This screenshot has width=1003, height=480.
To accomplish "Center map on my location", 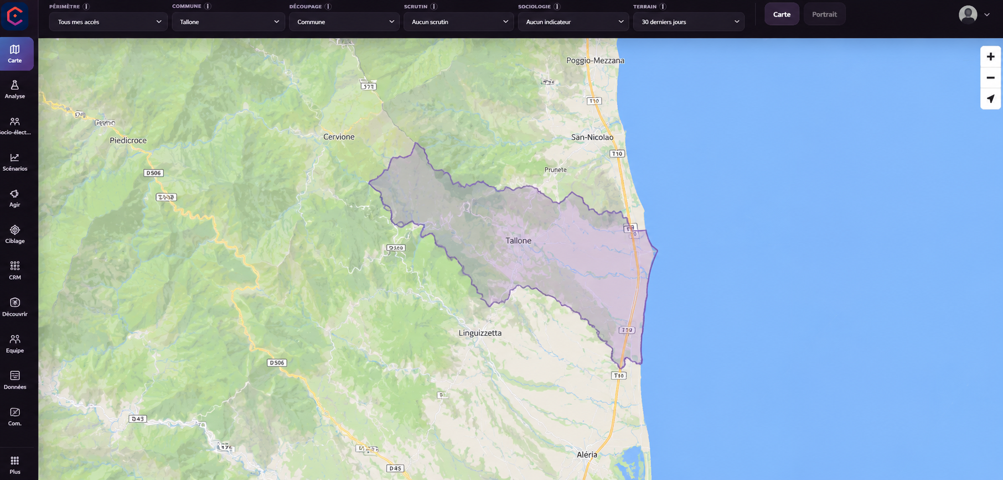I will (x=990, y=99).
